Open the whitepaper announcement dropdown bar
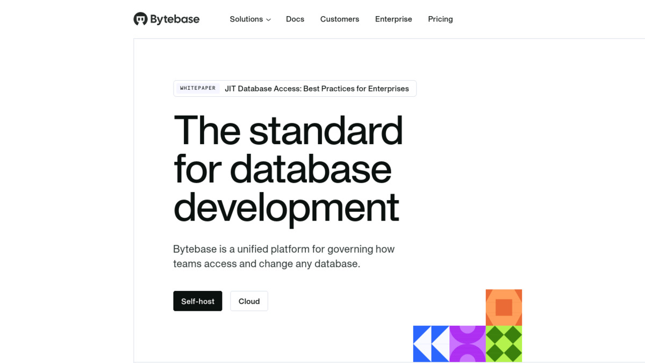 pyautogui.click(x=295, y=88)
